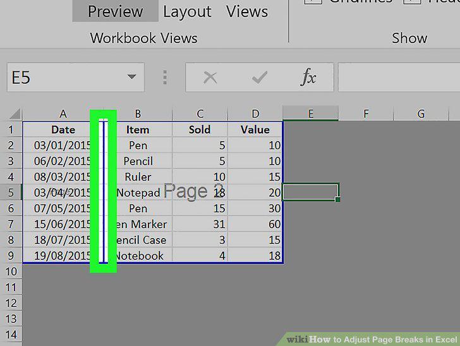Viewport: 460px width, 346px height.
Task: Click the formula bar resize dots handle
Action: 165,78
